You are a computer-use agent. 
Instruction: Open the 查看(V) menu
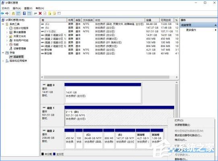click(x=28, y=8)
